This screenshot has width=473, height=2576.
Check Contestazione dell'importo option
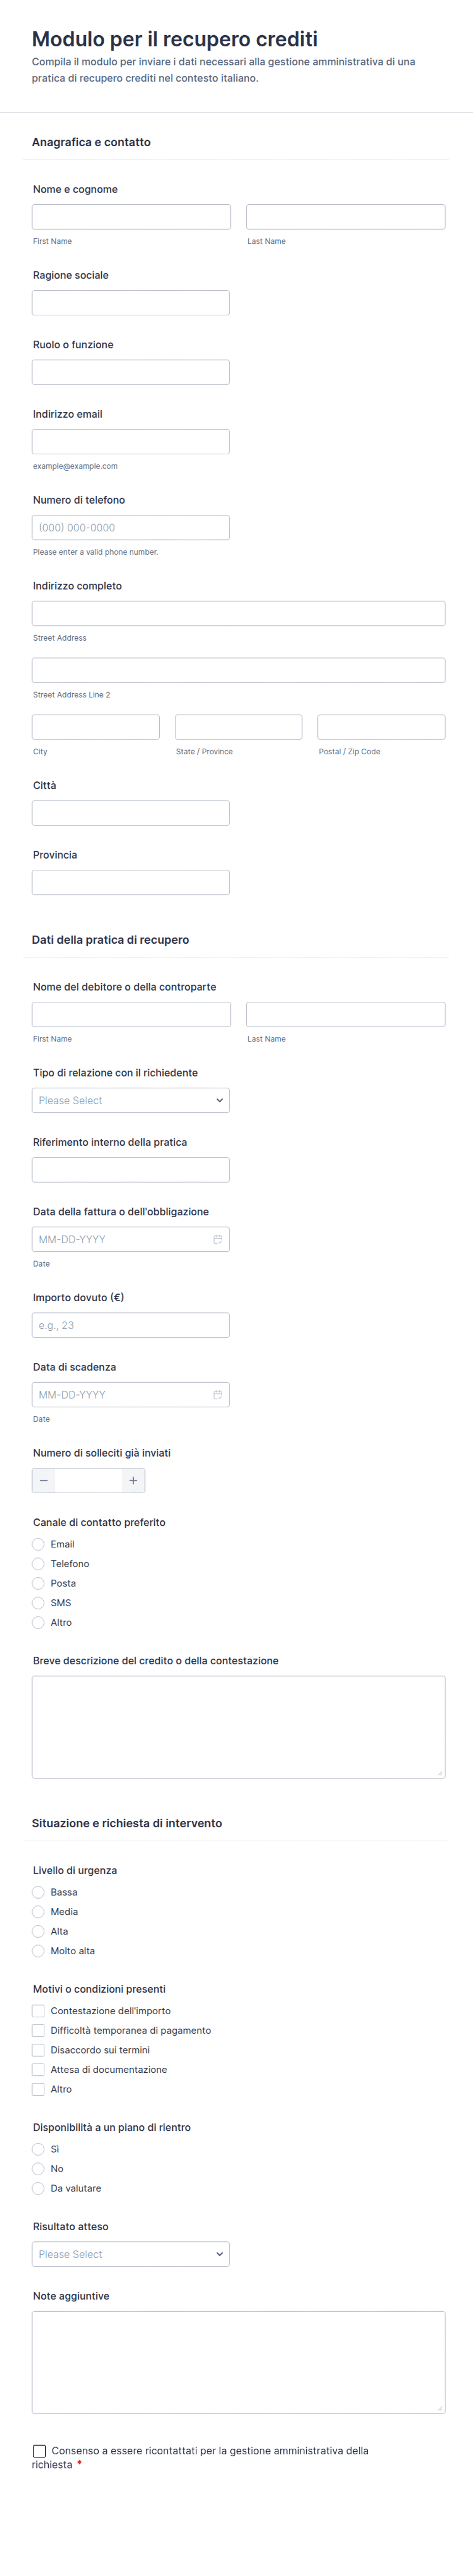[x=39, y=2011]
